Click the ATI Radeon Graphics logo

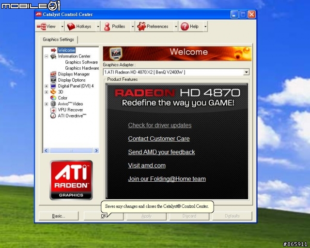[71, 180]
